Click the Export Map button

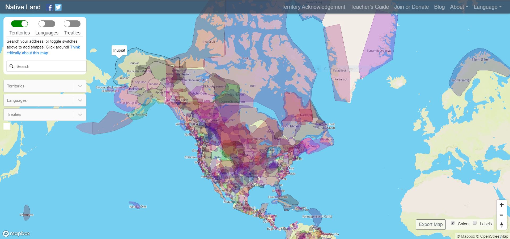click(x=431, y=224)
